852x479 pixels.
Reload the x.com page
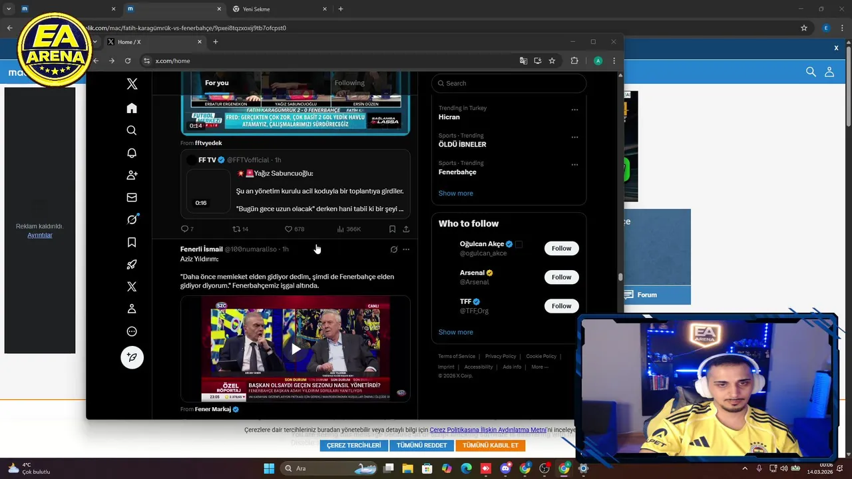[x=128, y=61]
